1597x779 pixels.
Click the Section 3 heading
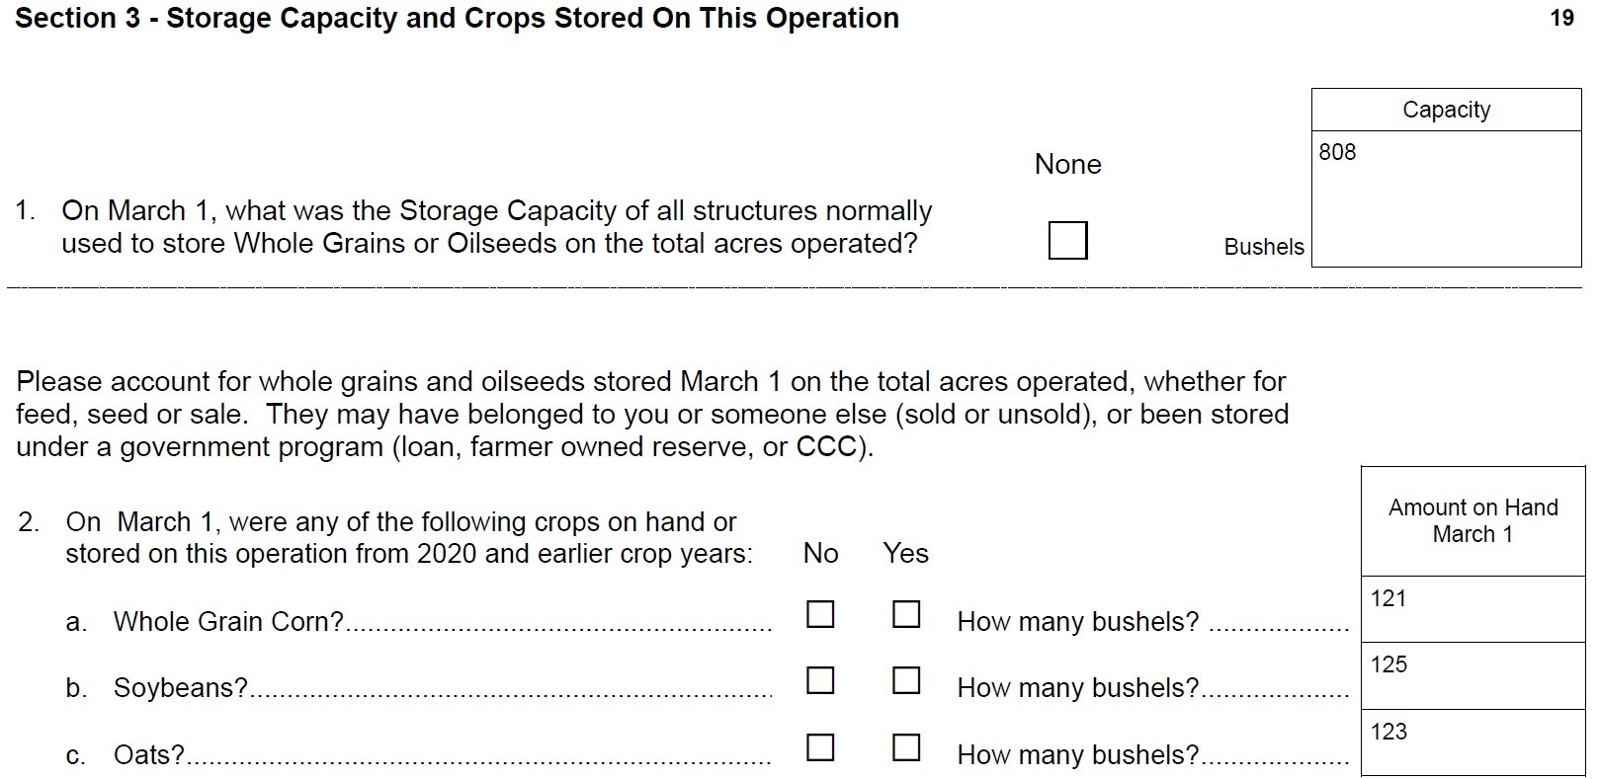click(457, 18)
